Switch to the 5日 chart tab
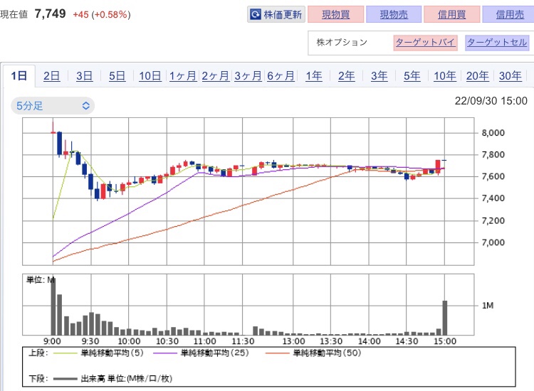The image size is (534, 391). point(117,75)
